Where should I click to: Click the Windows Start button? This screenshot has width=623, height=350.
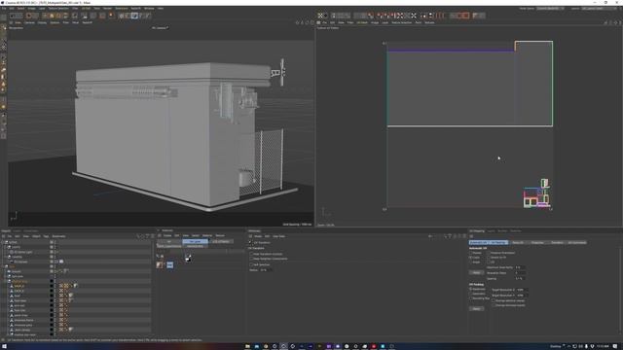pos(5,346)
